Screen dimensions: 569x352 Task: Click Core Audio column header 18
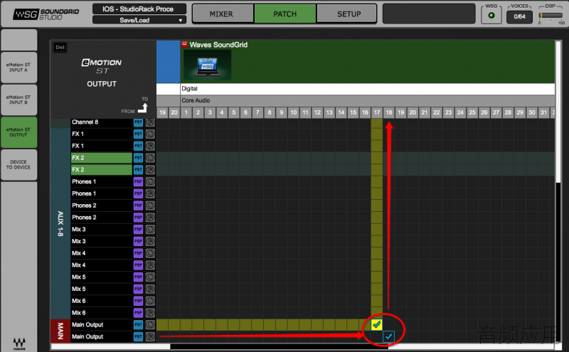tap(389, 112)
